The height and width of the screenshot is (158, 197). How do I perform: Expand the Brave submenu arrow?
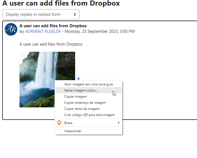coord(119,123)
